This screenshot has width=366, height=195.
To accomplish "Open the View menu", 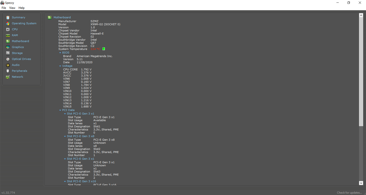I will tap(12, 8).
